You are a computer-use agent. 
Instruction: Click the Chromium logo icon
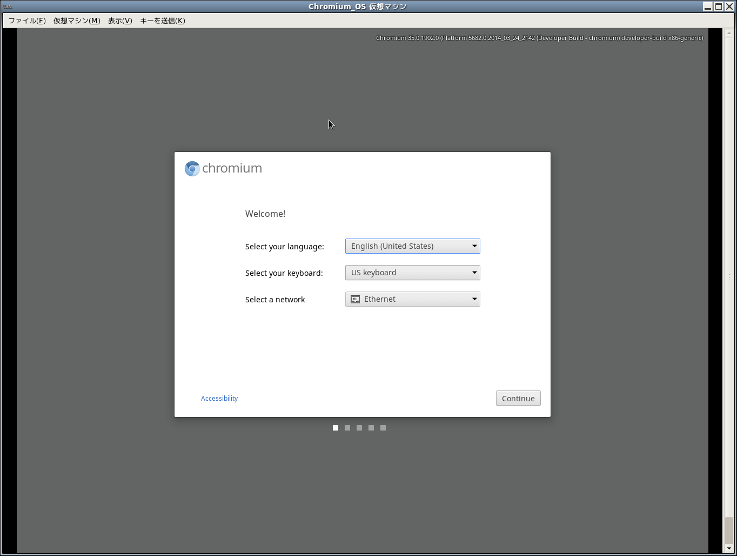(x=192, y=169)
